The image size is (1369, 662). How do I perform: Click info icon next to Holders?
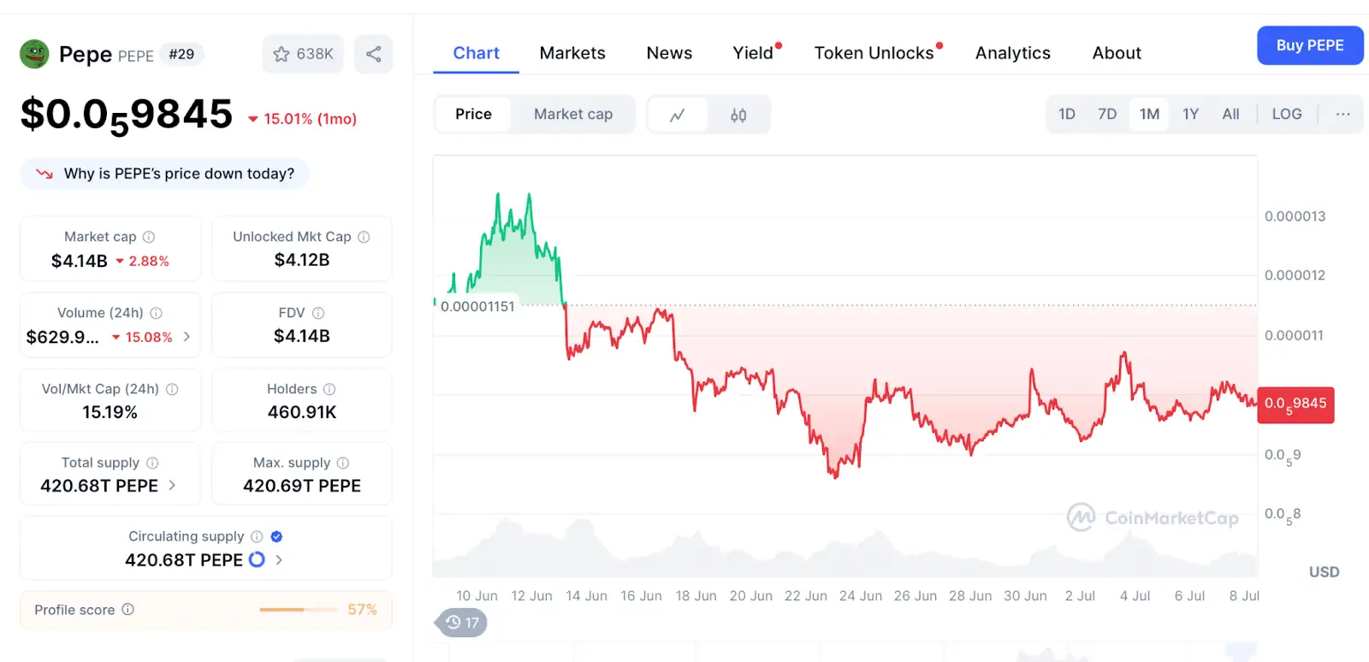click(x=329, y=389)
